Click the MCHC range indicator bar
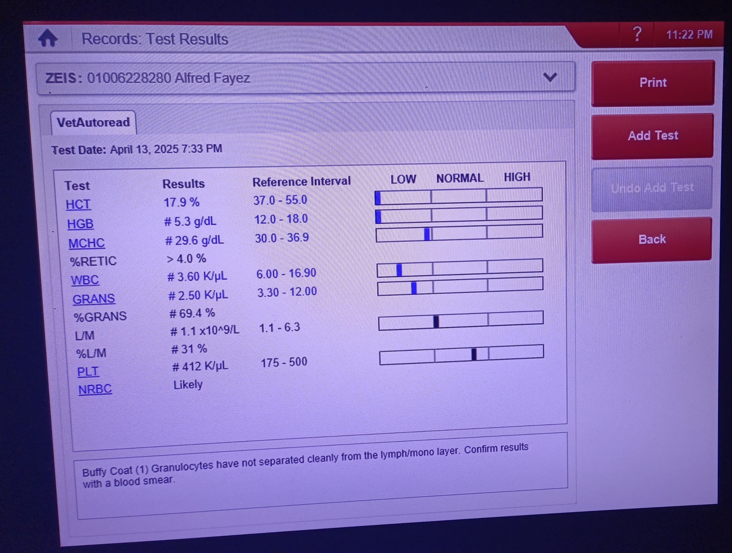 (459, 233)
